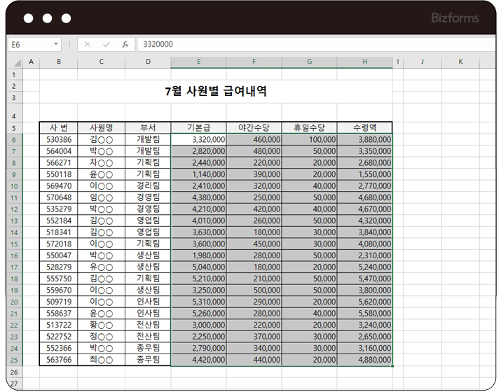Click the 수령액 header cell
The image size is (501, 392).
[364, 127]
